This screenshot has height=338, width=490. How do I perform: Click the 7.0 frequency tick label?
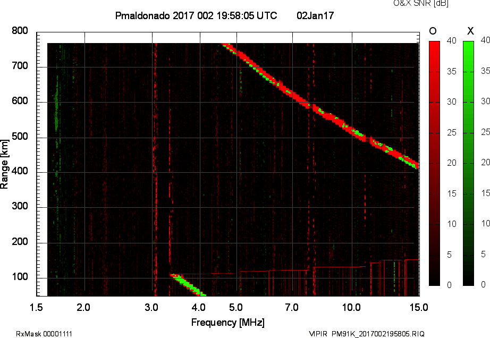292,307
